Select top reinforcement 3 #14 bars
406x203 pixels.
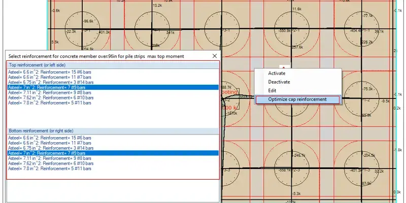click(x=113, y=82)
